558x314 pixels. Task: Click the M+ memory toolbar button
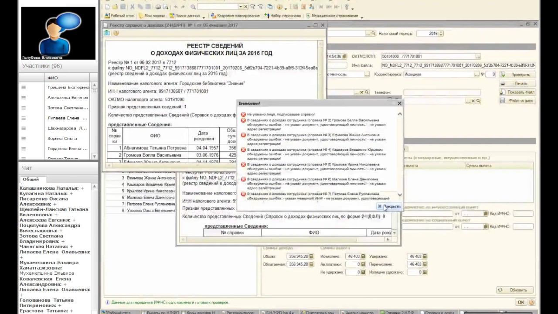[328, 7]
